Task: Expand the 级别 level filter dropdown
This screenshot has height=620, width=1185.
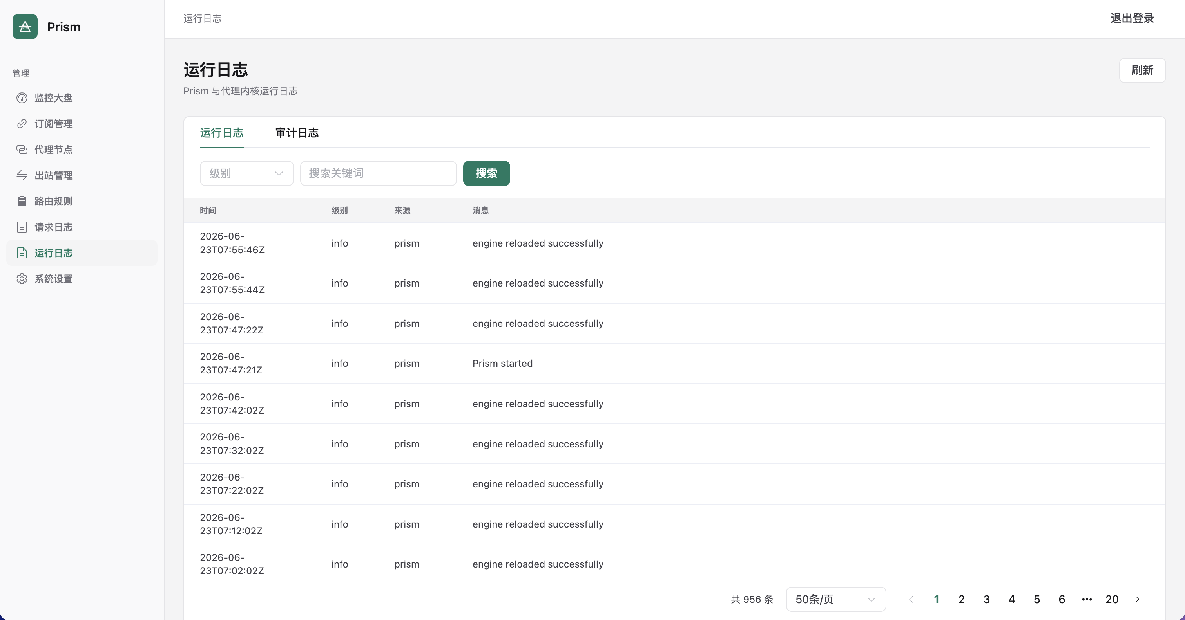Action: (x=246, y=173)
